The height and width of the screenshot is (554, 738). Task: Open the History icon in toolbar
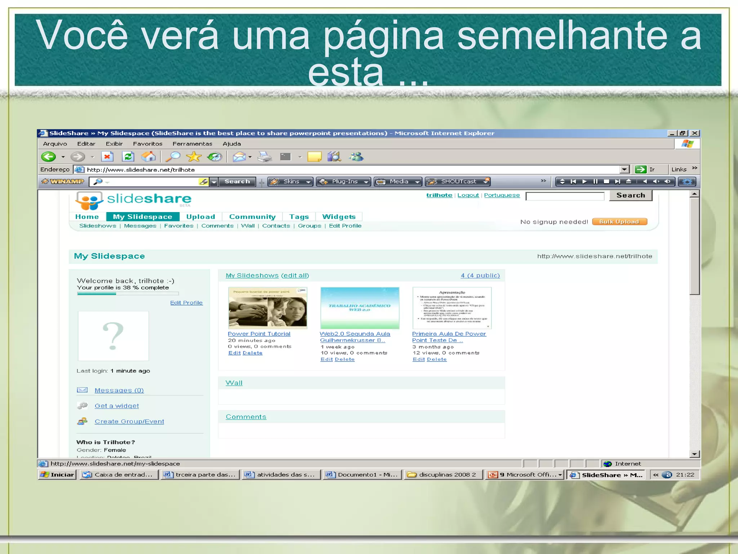coord(215,157)
